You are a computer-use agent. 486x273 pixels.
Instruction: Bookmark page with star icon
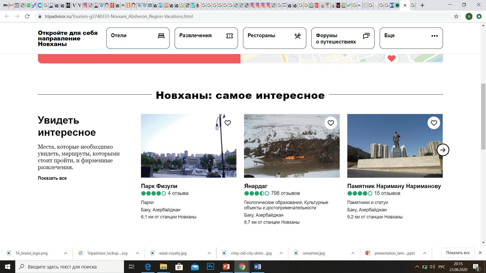point(456,16)
